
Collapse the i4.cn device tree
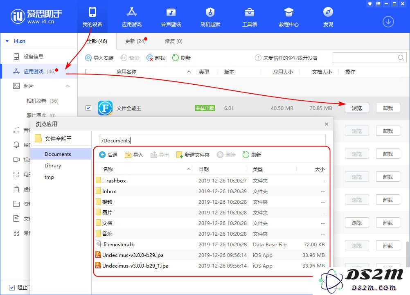(x=7, y=41)
